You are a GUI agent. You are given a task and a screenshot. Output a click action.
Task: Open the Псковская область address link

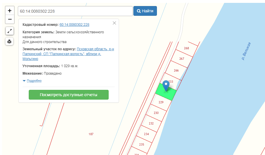(x=68, y=54)
